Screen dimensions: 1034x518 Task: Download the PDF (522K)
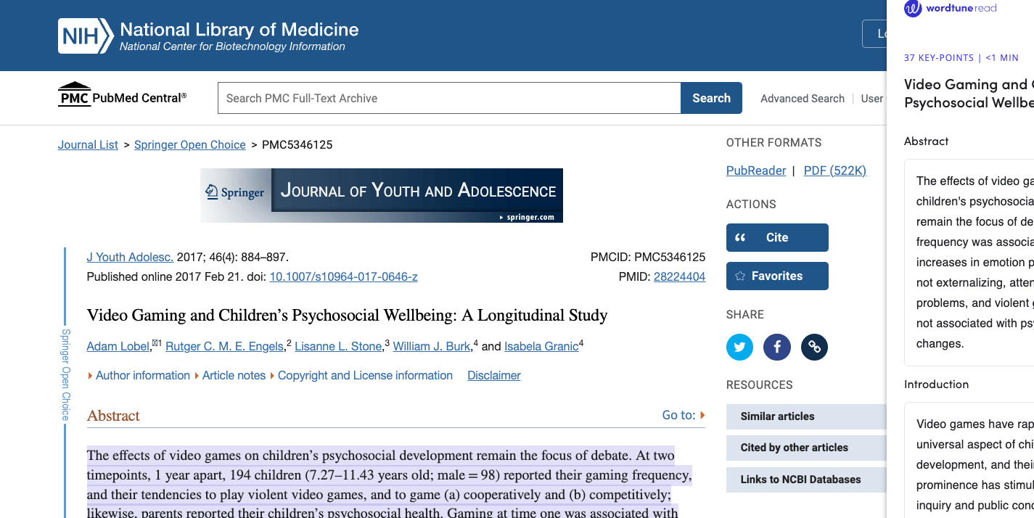coord(835,170)
